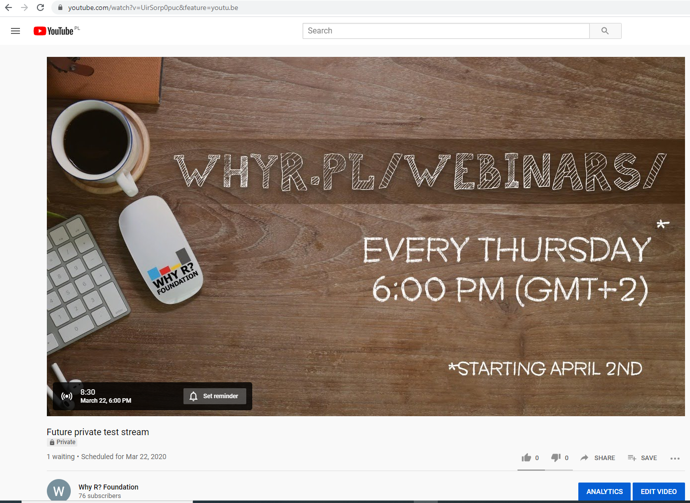
Task: Click the dislike count number 0
Action: point(566,458)
